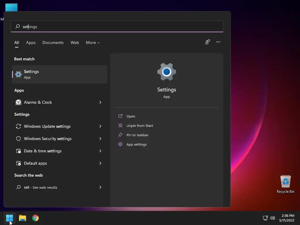Switch to the Web tab

(x=75, y=42)
